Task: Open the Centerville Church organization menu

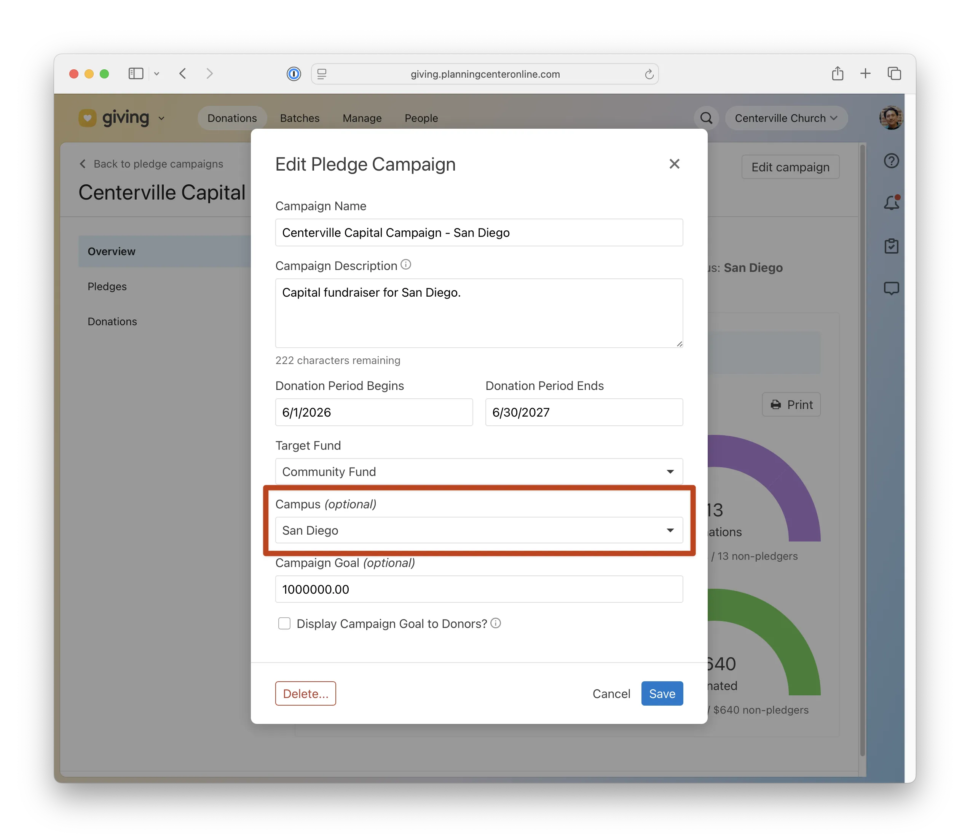Action: click(785, 118)
